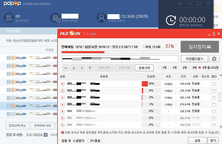Open folder for the 174.6 MB file

click(214, 105)
